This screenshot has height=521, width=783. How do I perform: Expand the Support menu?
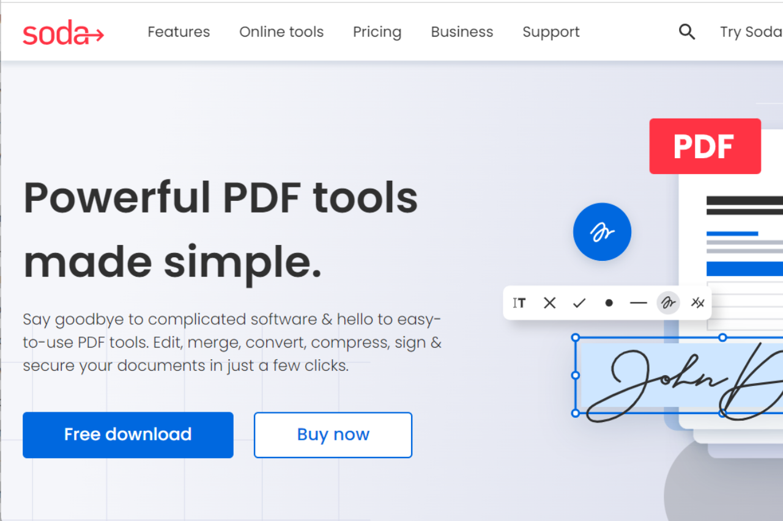[551, 32]
